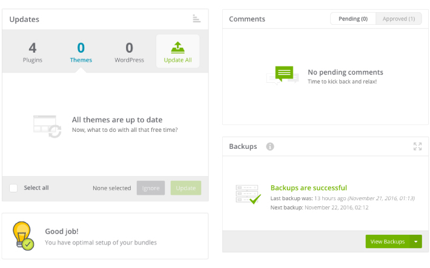Click the Update All button label
The image size is (430, 268).
tap(177, 60)
